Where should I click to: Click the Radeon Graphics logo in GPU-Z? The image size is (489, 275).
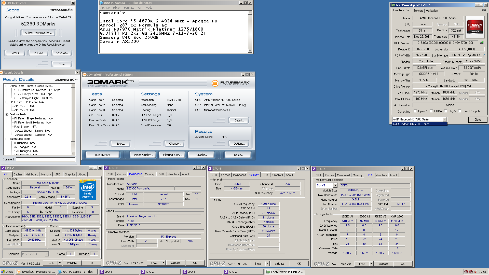point(475,27)
